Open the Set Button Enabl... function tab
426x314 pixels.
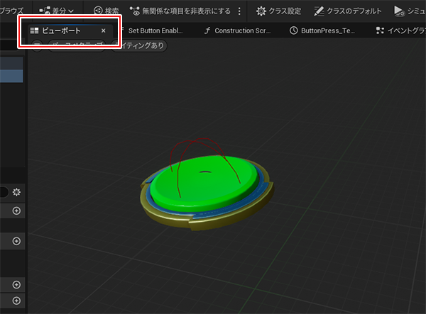(x=155, y=31)
